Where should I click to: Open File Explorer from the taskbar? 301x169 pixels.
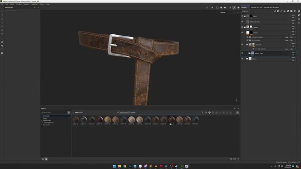119,166
